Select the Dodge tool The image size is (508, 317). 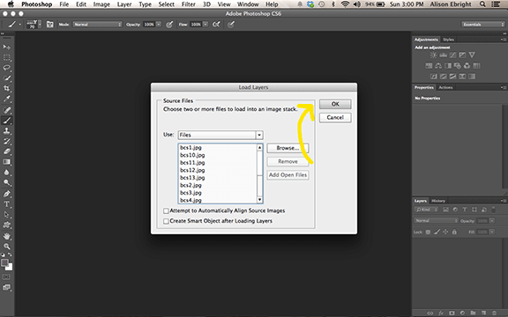tap(6, 182)
